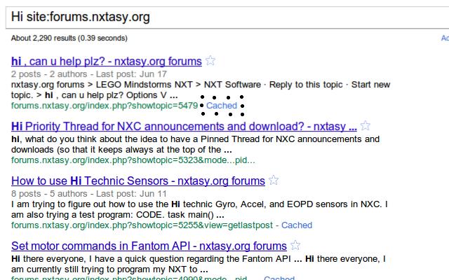449x280 pixels.
Task: Open 'Set motor commands in Fantom API' result
Action: [149, 246]
